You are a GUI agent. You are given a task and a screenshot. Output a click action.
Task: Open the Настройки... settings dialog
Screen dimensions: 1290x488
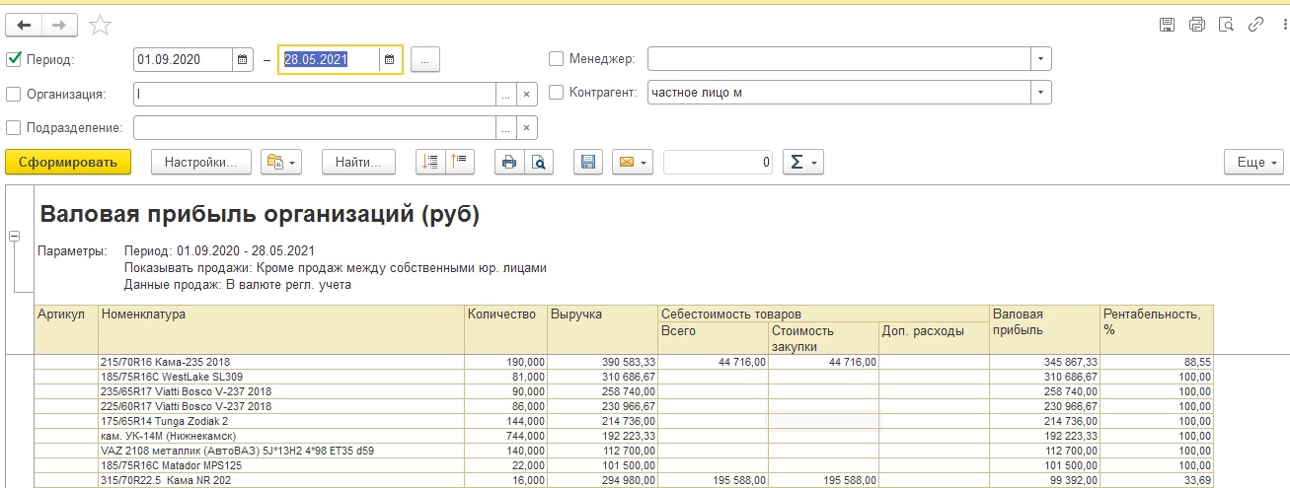[201, 162]
